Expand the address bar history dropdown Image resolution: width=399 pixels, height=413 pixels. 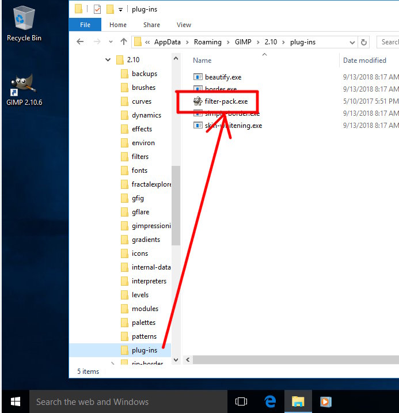(352, 43)
